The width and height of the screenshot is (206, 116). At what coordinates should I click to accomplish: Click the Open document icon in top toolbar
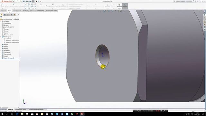(21, 1)
